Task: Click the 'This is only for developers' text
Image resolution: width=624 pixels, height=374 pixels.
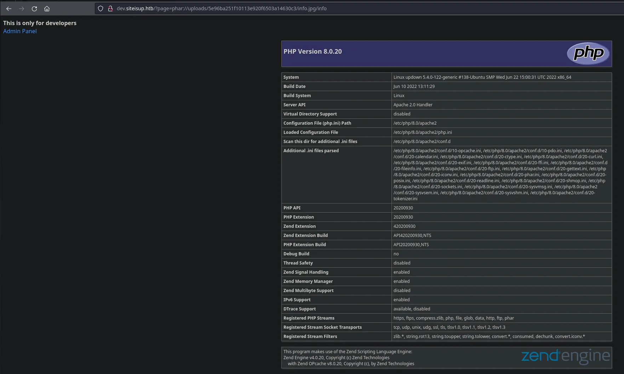Action: [40, 23]
